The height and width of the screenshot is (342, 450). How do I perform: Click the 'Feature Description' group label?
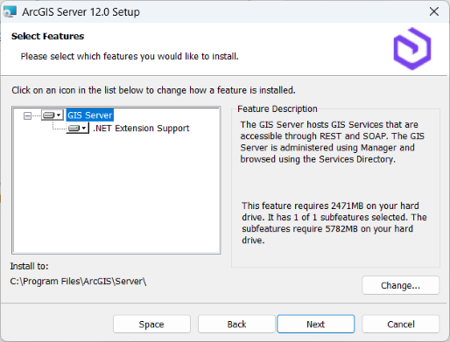coord(278,109)
